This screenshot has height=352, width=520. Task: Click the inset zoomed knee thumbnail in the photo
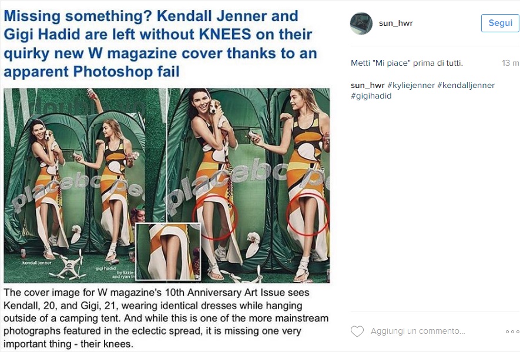(167, 251)
